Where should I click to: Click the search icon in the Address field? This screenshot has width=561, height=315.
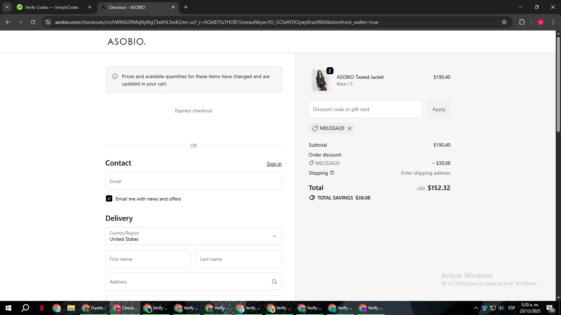tap(275, 282)
